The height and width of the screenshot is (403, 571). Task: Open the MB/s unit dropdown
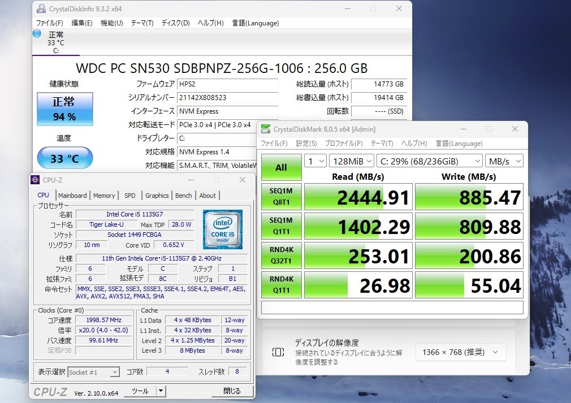click(x=504, y=161)
